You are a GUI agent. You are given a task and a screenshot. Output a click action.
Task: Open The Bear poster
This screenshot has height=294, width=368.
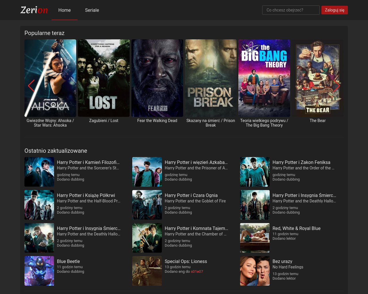(x=318, y=78)
